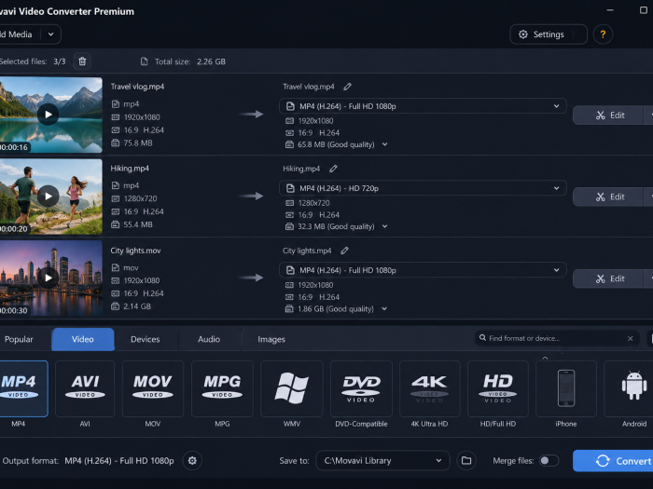The height and width of the screenshot is (489, 653).
Task: Expand the 1.86 GB quality dropdown
Action: tap(384, 308)
